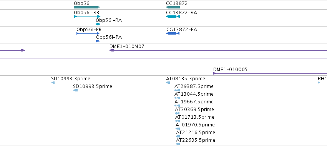Click the Obp56i-PB protein feature
327x146 pixels.
88,33
